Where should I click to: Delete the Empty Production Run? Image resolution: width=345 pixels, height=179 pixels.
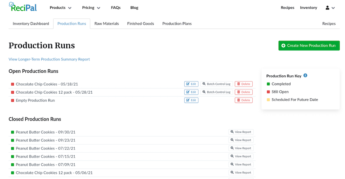tap(243, 100)
